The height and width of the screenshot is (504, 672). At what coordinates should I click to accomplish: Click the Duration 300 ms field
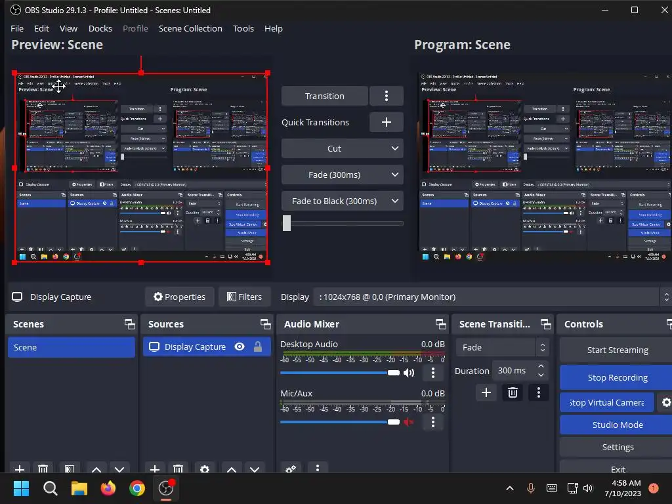click(514, 370)
